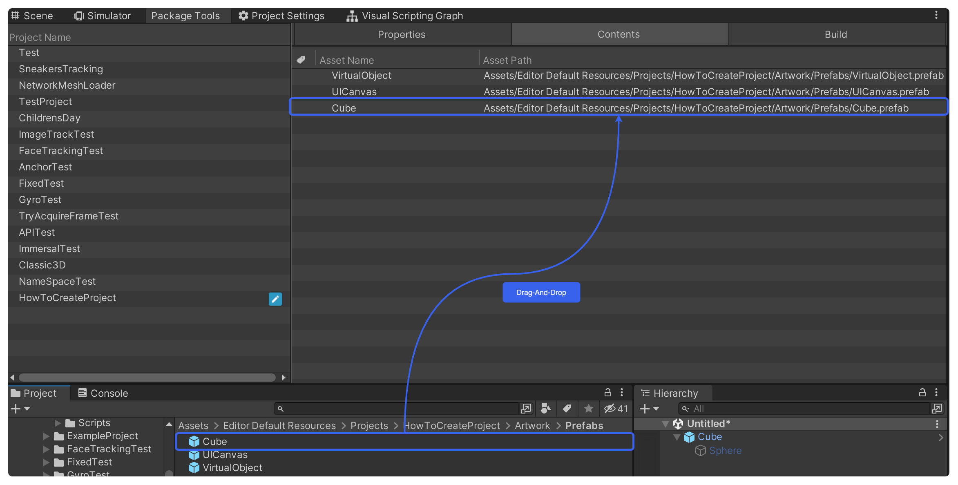
Task: Click Projects in the breadcrumb
Action: coord(369,426)
